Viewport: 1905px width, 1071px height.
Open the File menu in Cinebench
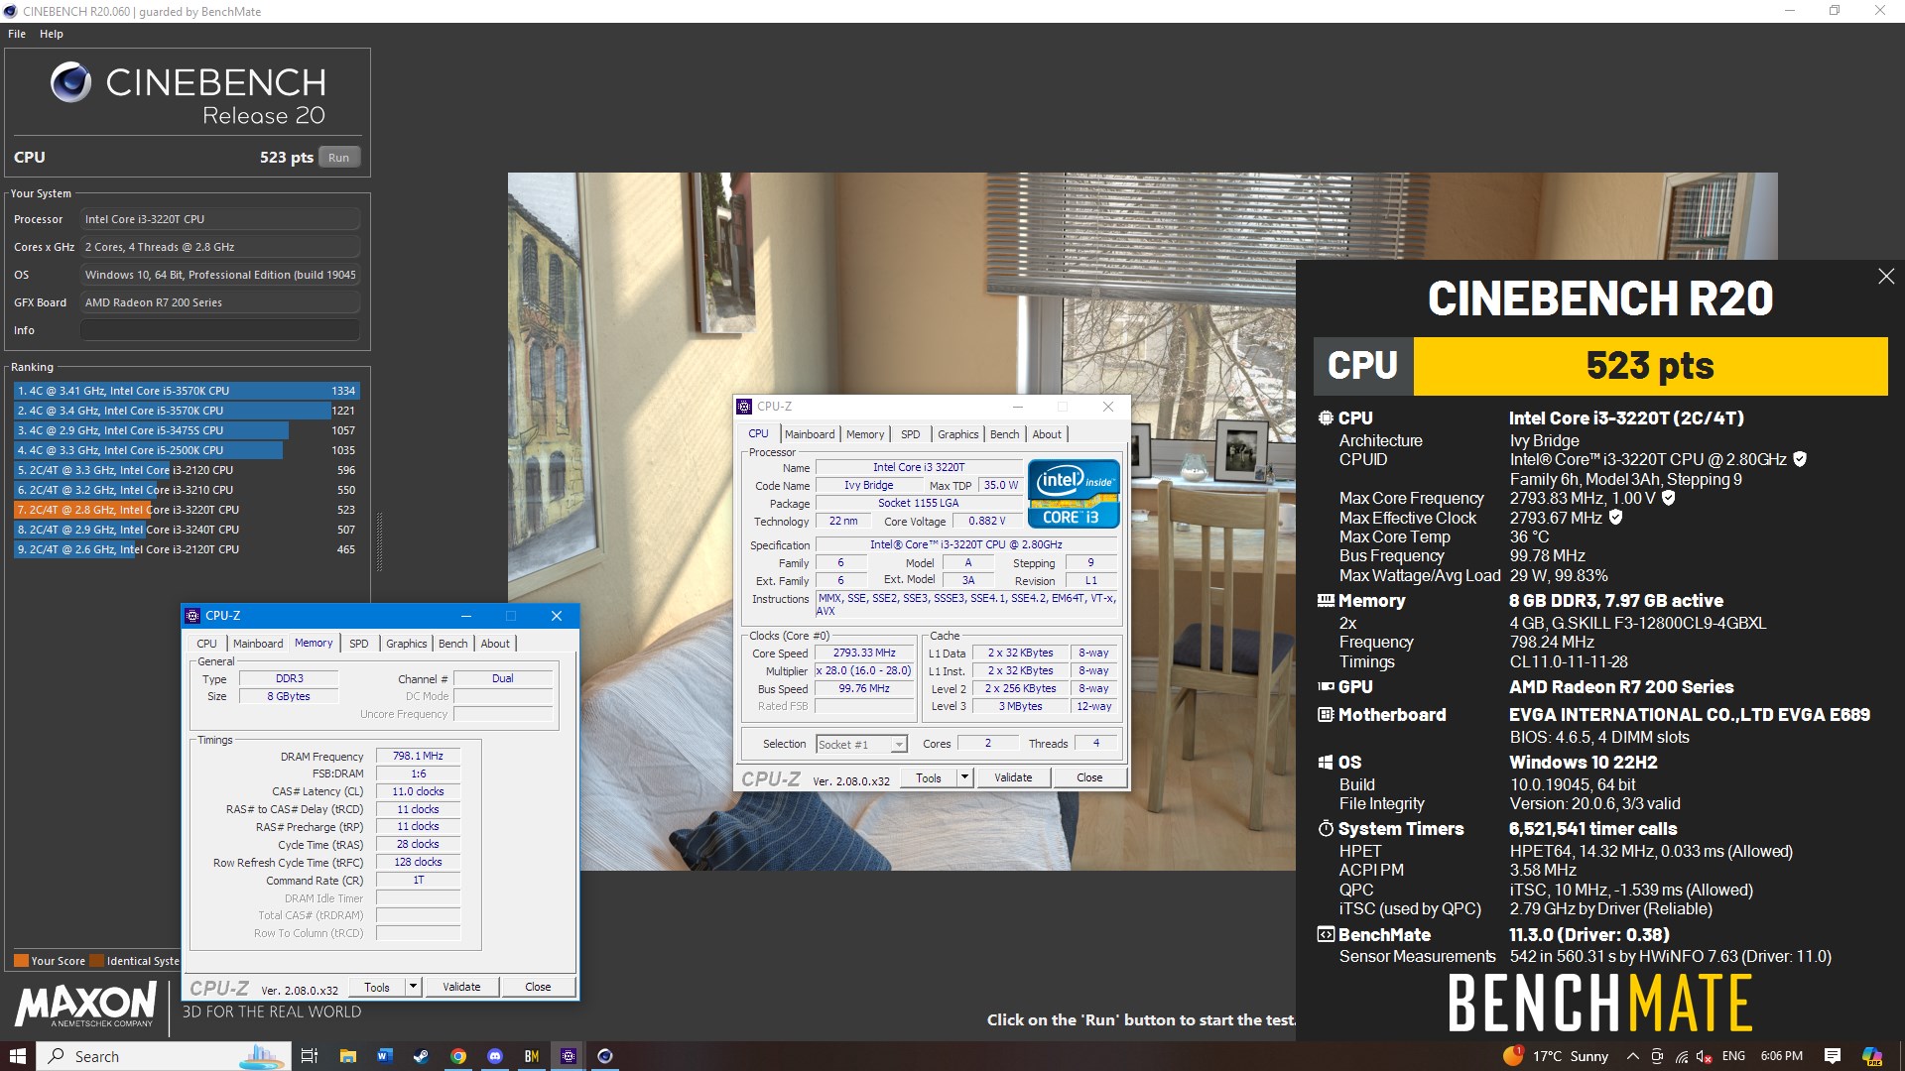pyautogui.click(x=17, y=34)
